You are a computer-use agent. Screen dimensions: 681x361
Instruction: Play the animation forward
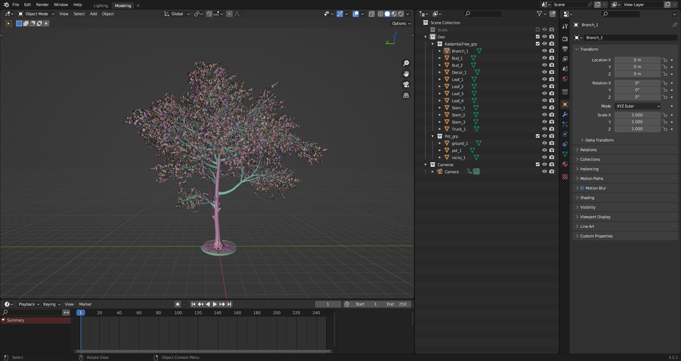click(215, 304)
